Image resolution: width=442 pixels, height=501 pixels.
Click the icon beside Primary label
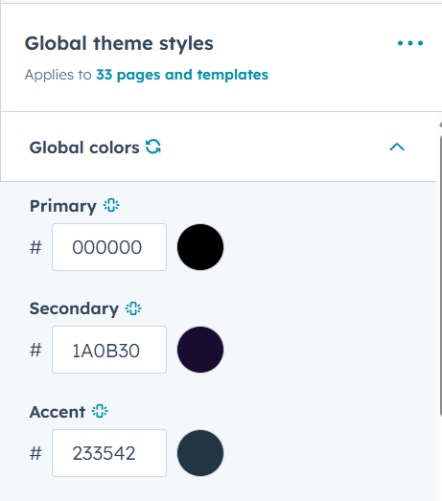(111, 205)
